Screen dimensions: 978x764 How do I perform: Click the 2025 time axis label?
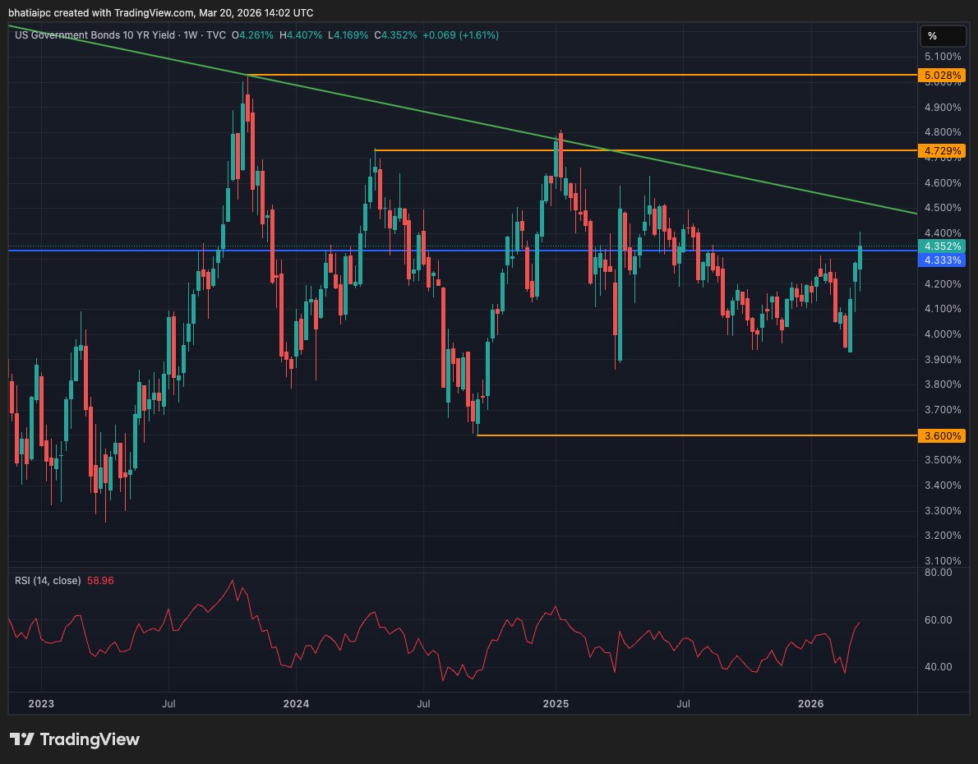[556, 704]
